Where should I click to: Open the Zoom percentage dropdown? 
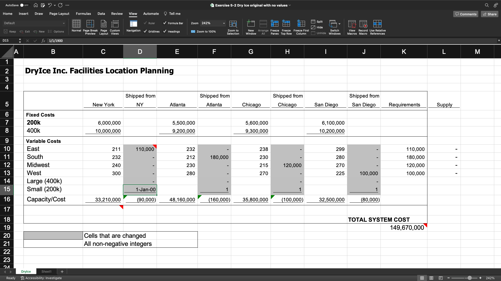click(223, 23)
